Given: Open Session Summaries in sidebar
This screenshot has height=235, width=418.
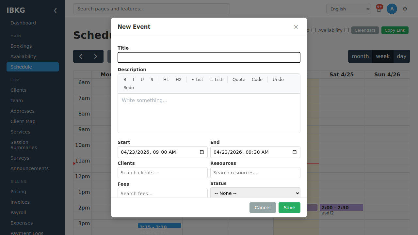Looking at the screenshot, I should click(x=33, y=145).
